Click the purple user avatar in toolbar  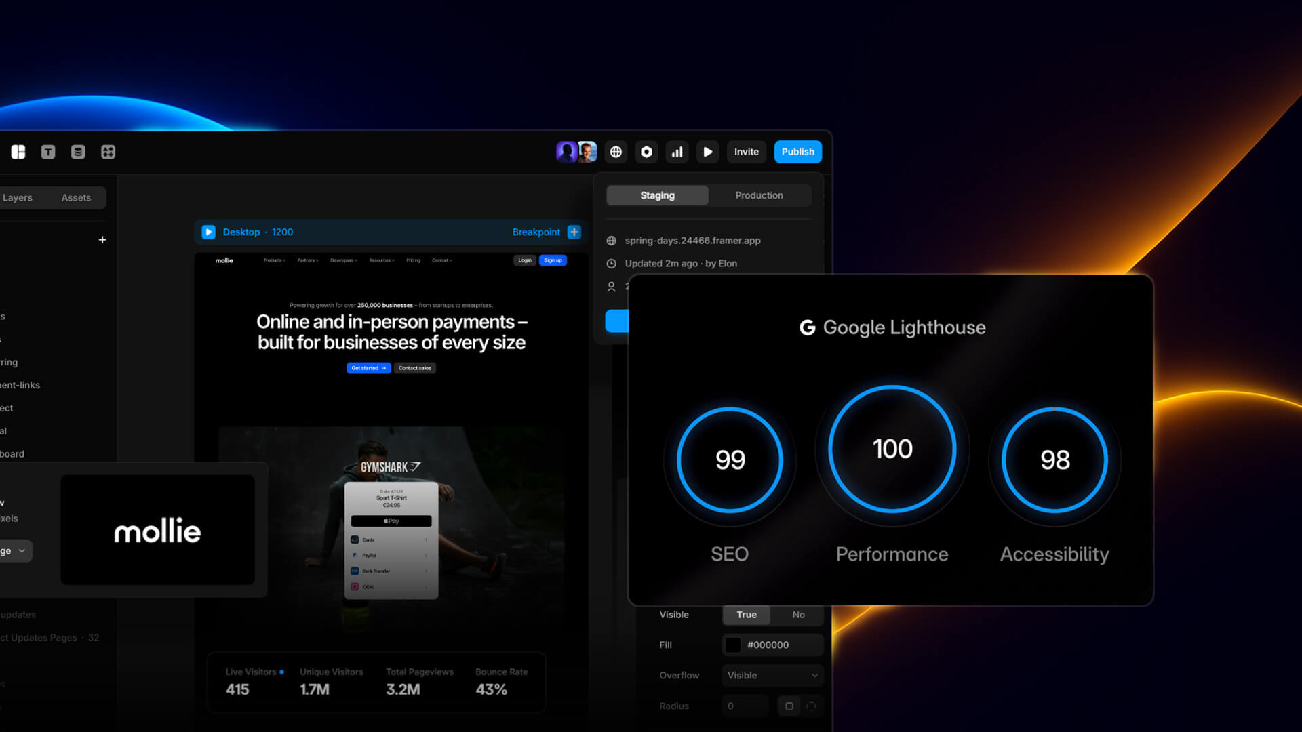coord(566,152)
